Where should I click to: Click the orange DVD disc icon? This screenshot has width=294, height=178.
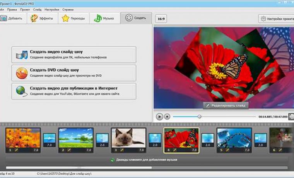click(x=22, y=73)
